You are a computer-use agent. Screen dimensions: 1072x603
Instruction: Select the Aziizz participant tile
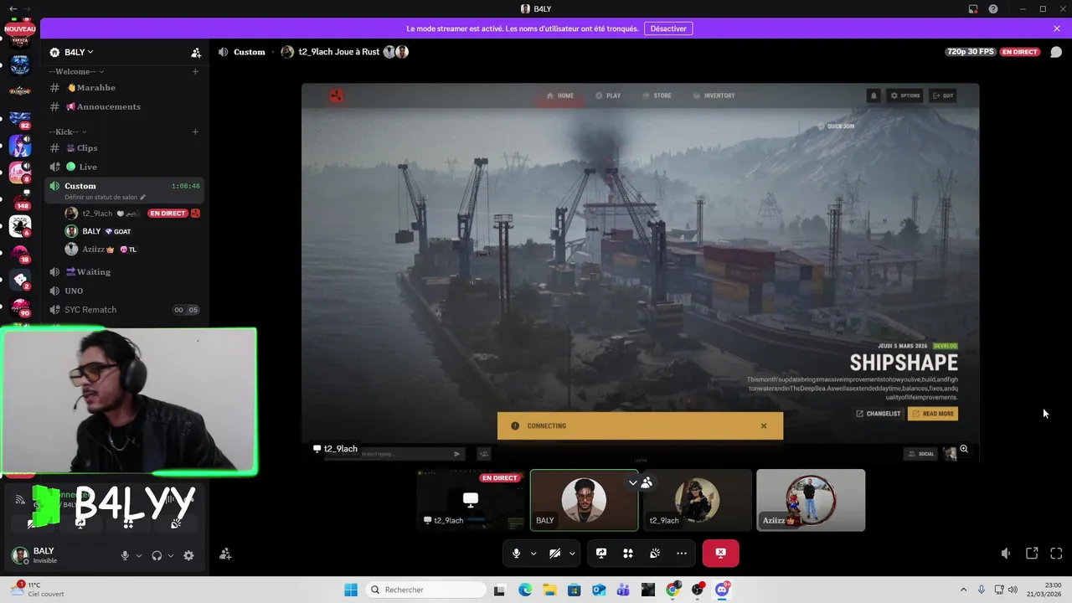point(811,500)
